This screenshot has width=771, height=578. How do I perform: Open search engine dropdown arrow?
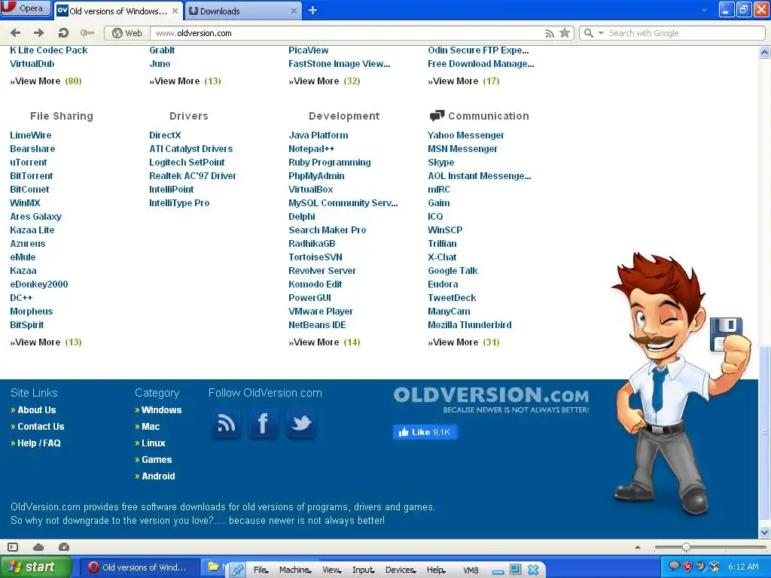point(601,33)
